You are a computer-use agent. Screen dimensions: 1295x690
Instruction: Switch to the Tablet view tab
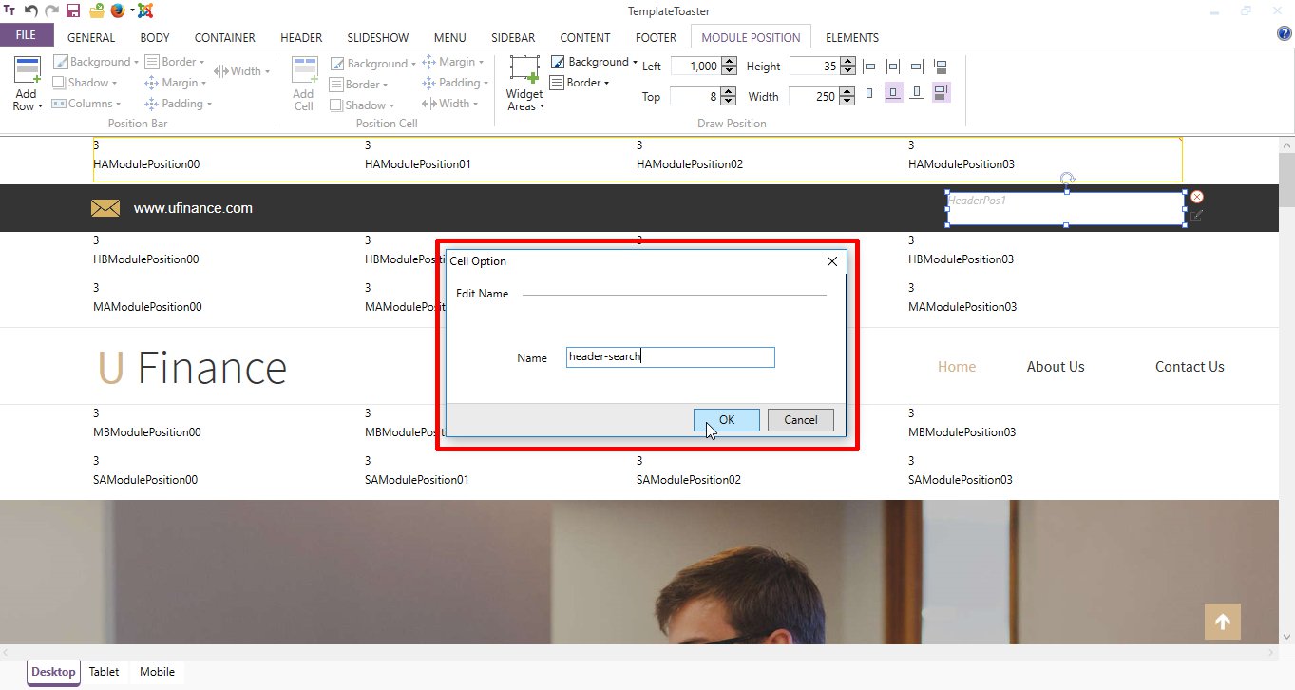tap(104, 672)
